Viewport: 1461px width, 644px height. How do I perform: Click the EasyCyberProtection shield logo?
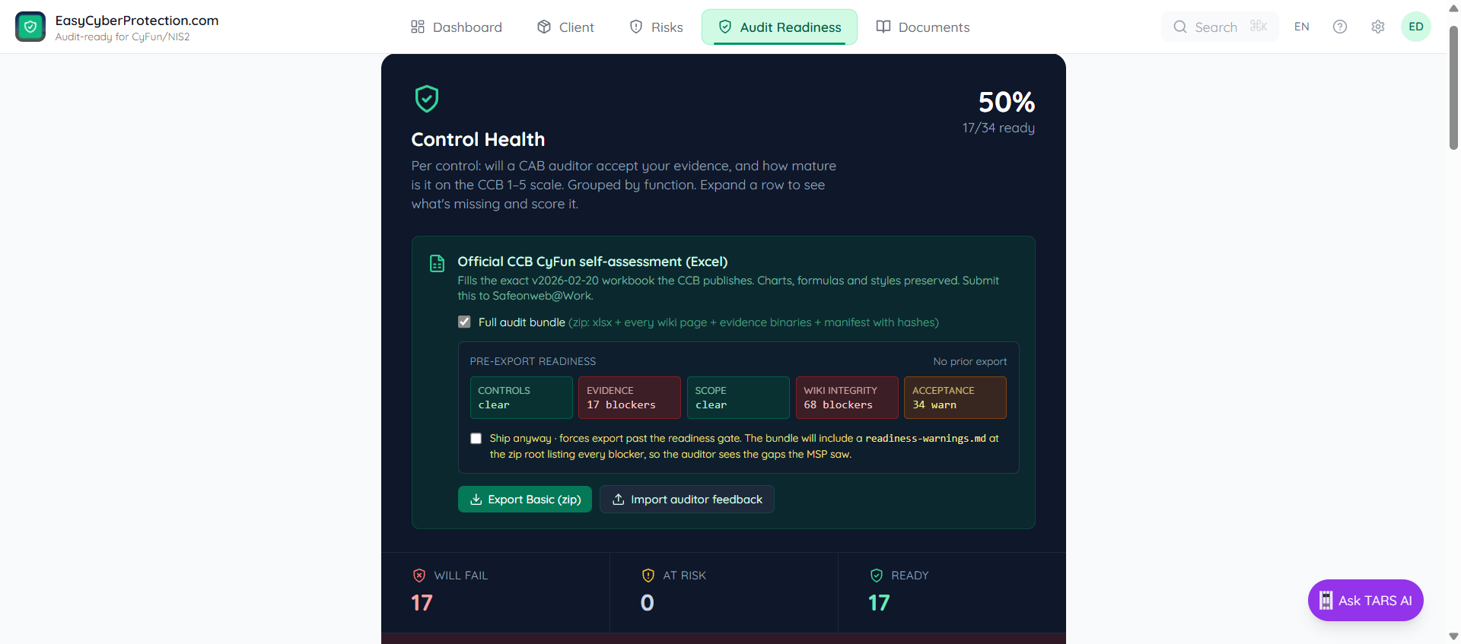(x=30, y=27)
